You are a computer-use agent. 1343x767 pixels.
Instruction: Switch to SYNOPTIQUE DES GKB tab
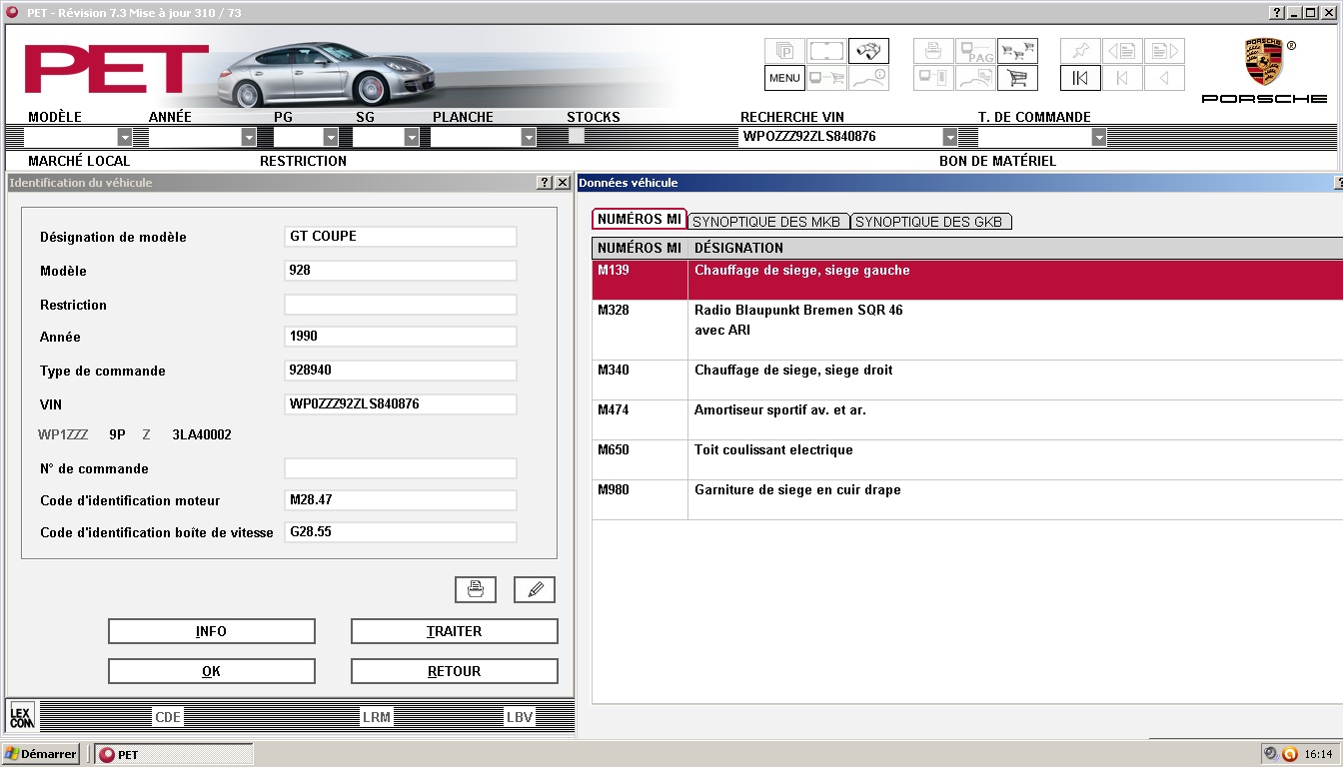pos(930,222)
